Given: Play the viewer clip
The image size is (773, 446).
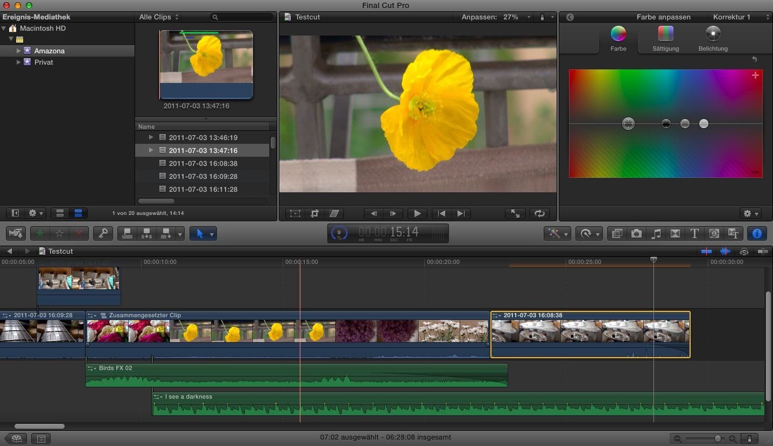Looking at the screenshot, I should [417, 213].
